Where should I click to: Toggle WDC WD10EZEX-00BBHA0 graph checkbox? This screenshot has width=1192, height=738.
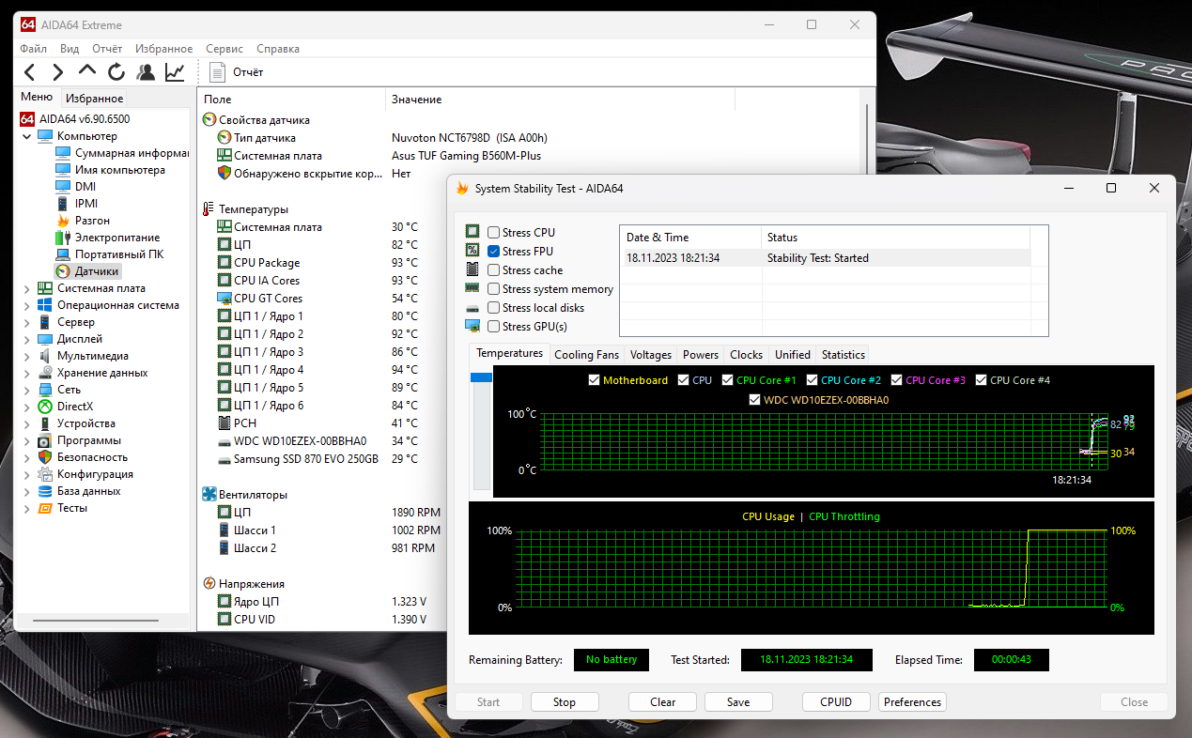point(755,399)
